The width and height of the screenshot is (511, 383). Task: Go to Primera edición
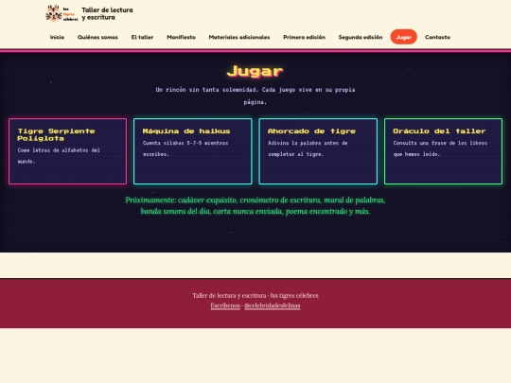tap(304, 37)
